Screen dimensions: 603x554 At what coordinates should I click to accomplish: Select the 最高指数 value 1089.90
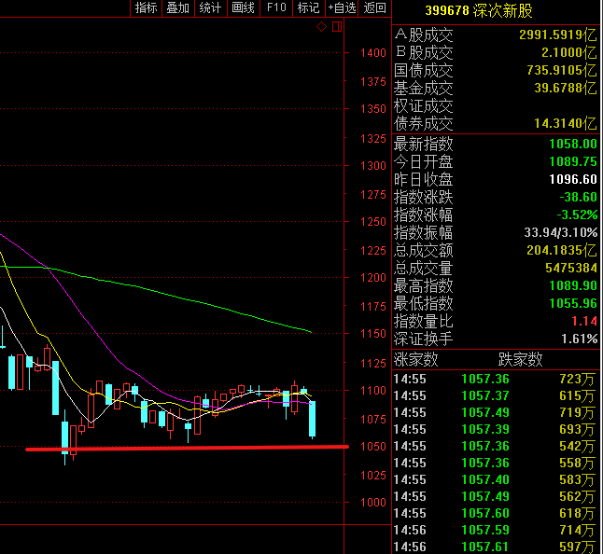(x=573, y=285)
